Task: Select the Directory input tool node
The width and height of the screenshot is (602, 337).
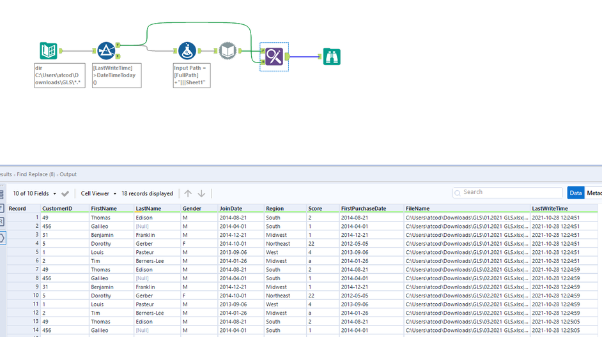Action: [x=49, y=50]
